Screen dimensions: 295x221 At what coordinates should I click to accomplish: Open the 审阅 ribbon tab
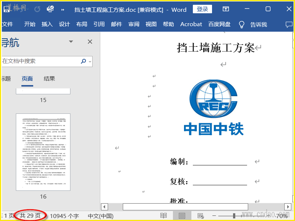pyautogui.click(x=134, y=24)
